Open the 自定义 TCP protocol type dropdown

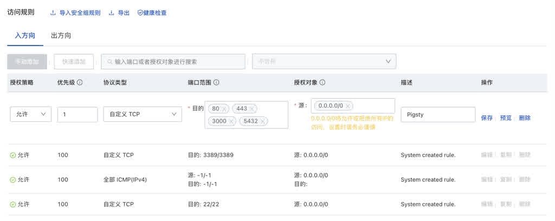(x=142, y=114)
